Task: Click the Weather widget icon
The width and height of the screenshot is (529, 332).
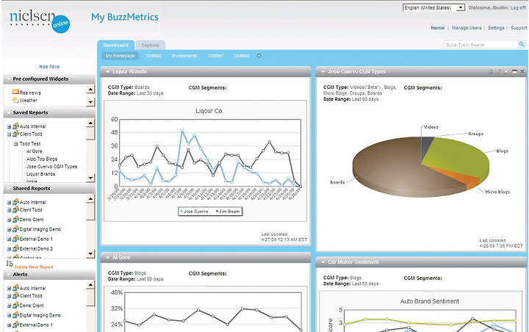Action: (15, 100)
